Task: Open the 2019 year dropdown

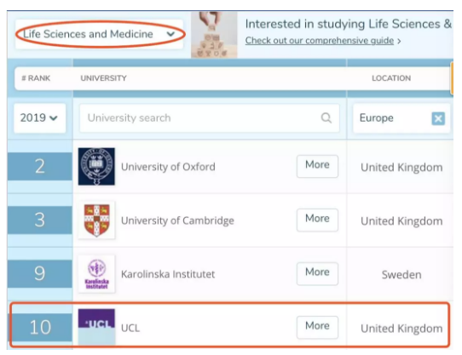Action: click(39, 118)
